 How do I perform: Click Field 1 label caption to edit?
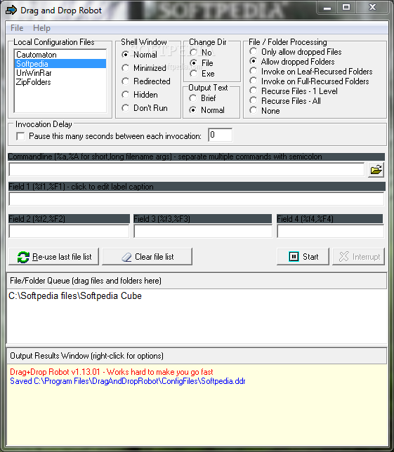coord(197,187)
